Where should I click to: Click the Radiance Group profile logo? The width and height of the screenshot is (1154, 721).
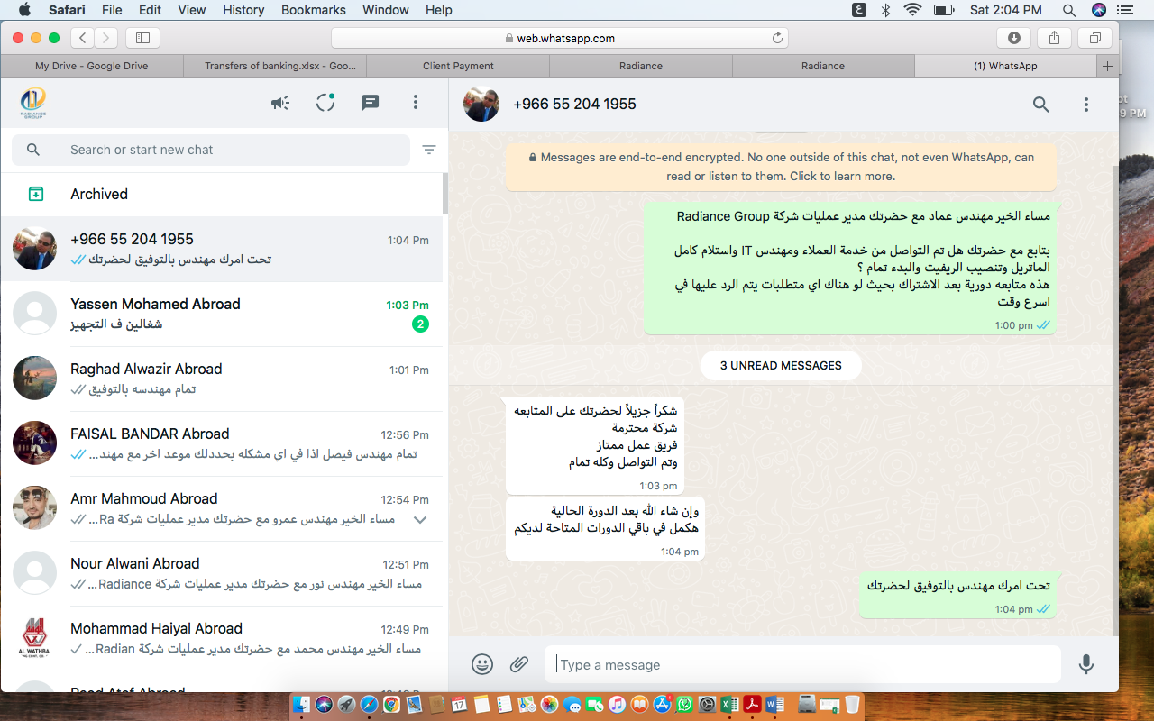[33, 103]
